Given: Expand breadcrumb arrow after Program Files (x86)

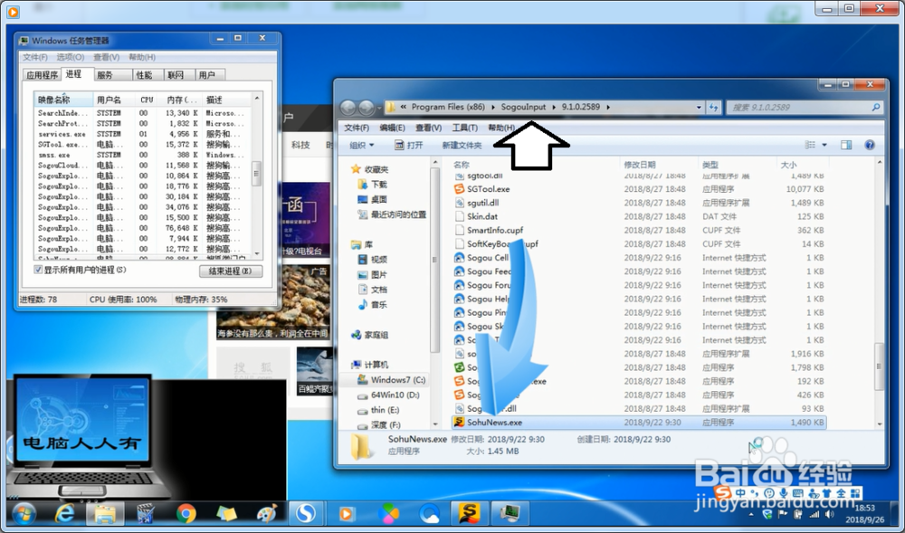Looking at the screenshot, I should point(493,108).
